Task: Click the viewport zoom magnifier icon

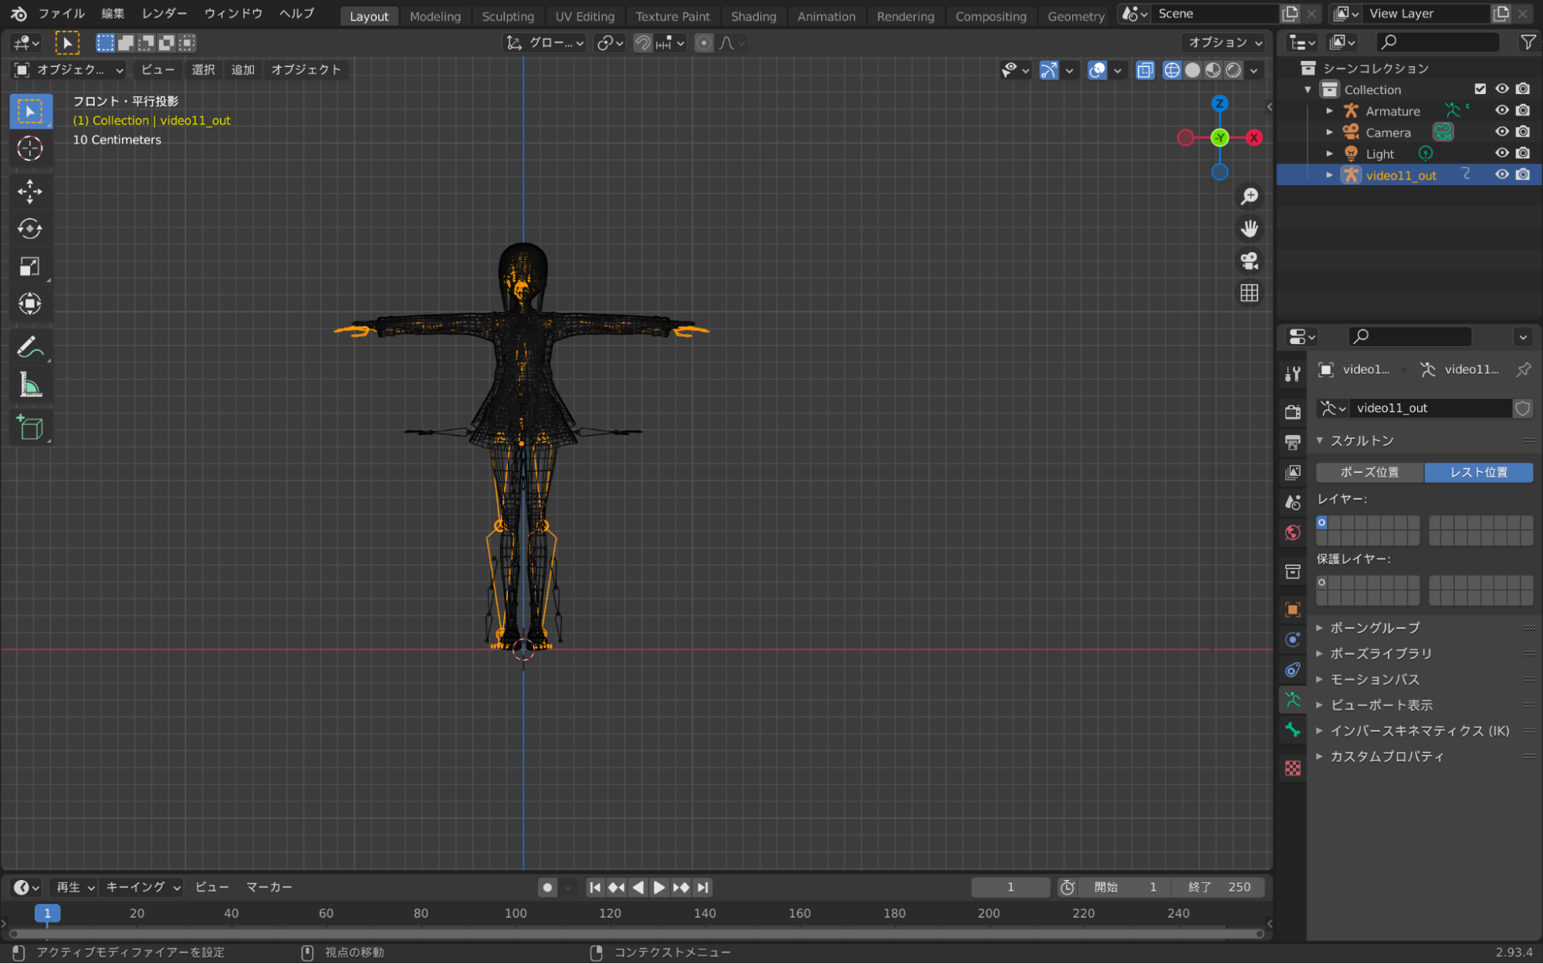Action: [x=1249, y=197]
